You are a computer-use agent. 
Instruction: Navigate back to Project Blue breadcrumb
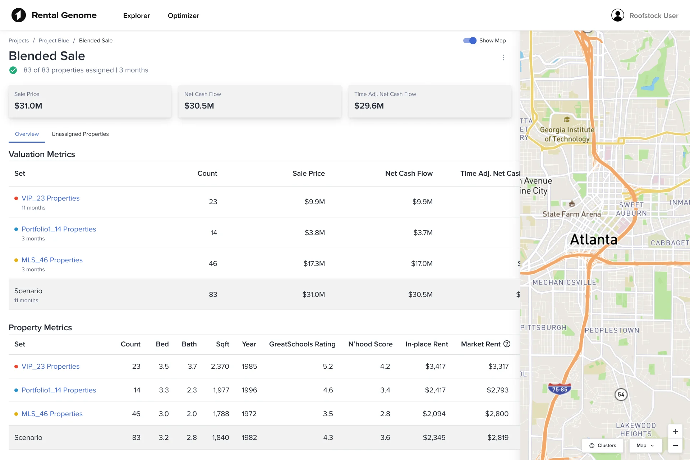[x=54, y=40]
